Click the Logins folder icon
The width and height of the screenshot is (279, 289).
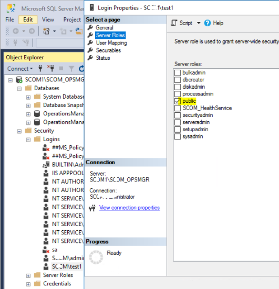point(37,139)
